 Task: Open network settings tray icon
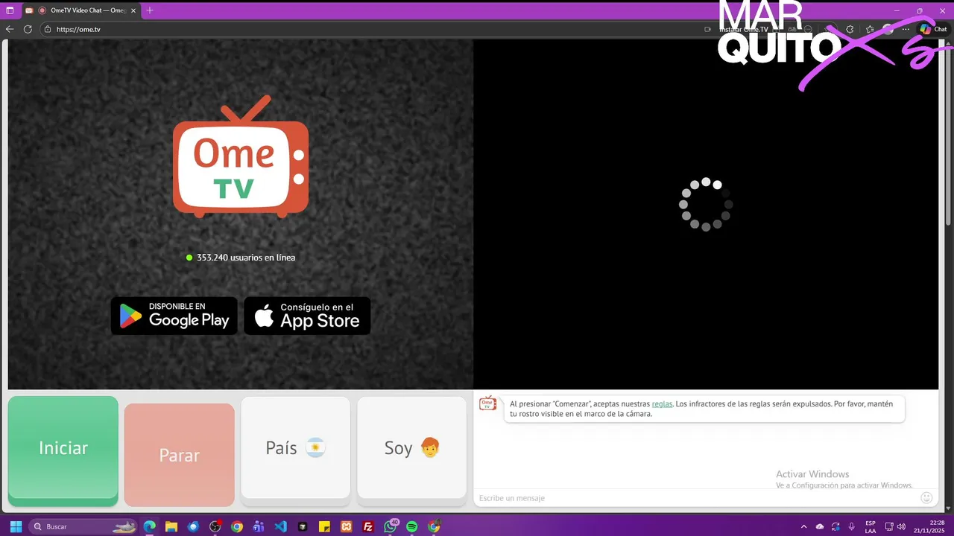(888, 526)
